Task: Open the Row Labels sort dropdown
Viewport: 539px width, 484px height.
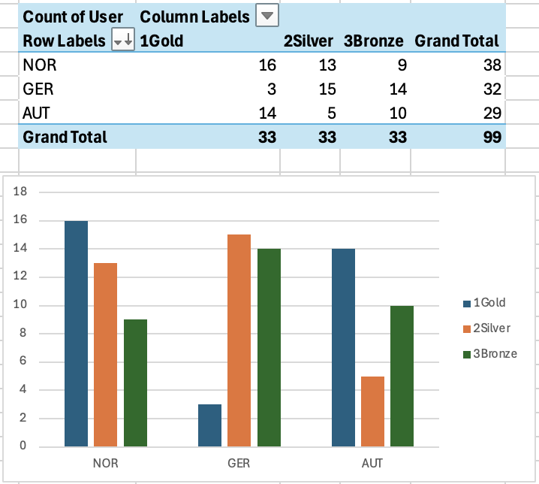Action: coord(122,41)
